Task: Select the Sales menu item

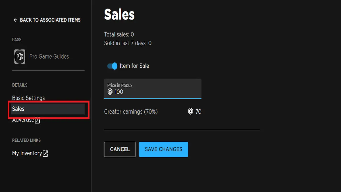Action: tap(18, 109)
